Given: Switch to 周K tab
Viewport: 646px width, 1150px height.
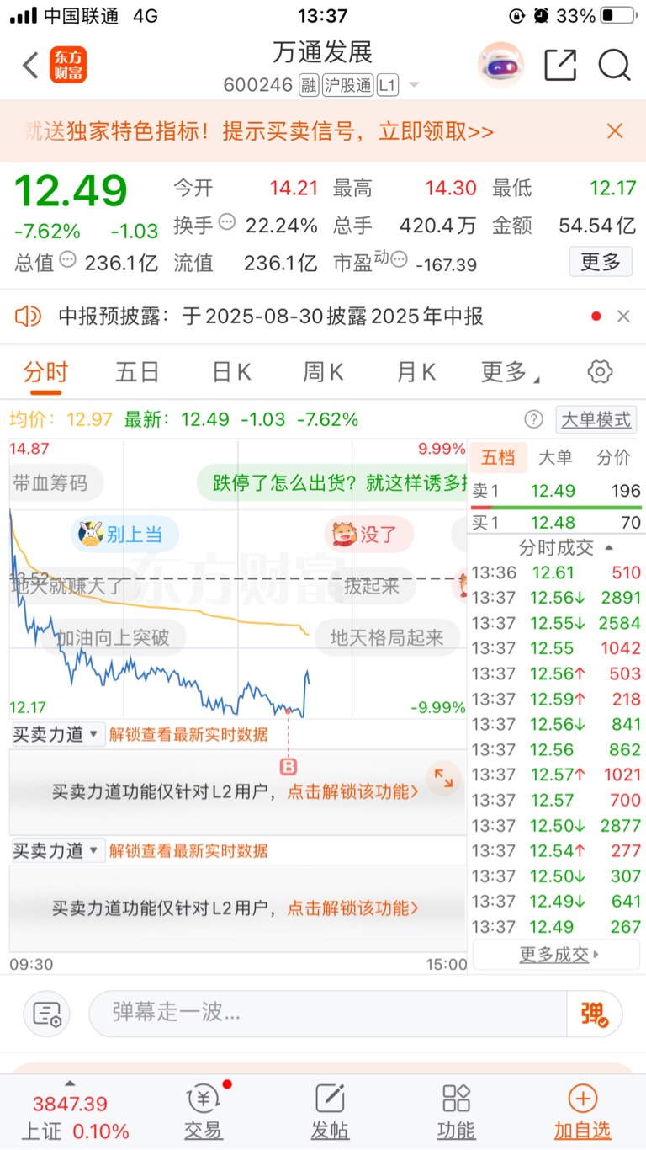Looking at the screenshot, I should pyautogui.click(x=324, y=372).
